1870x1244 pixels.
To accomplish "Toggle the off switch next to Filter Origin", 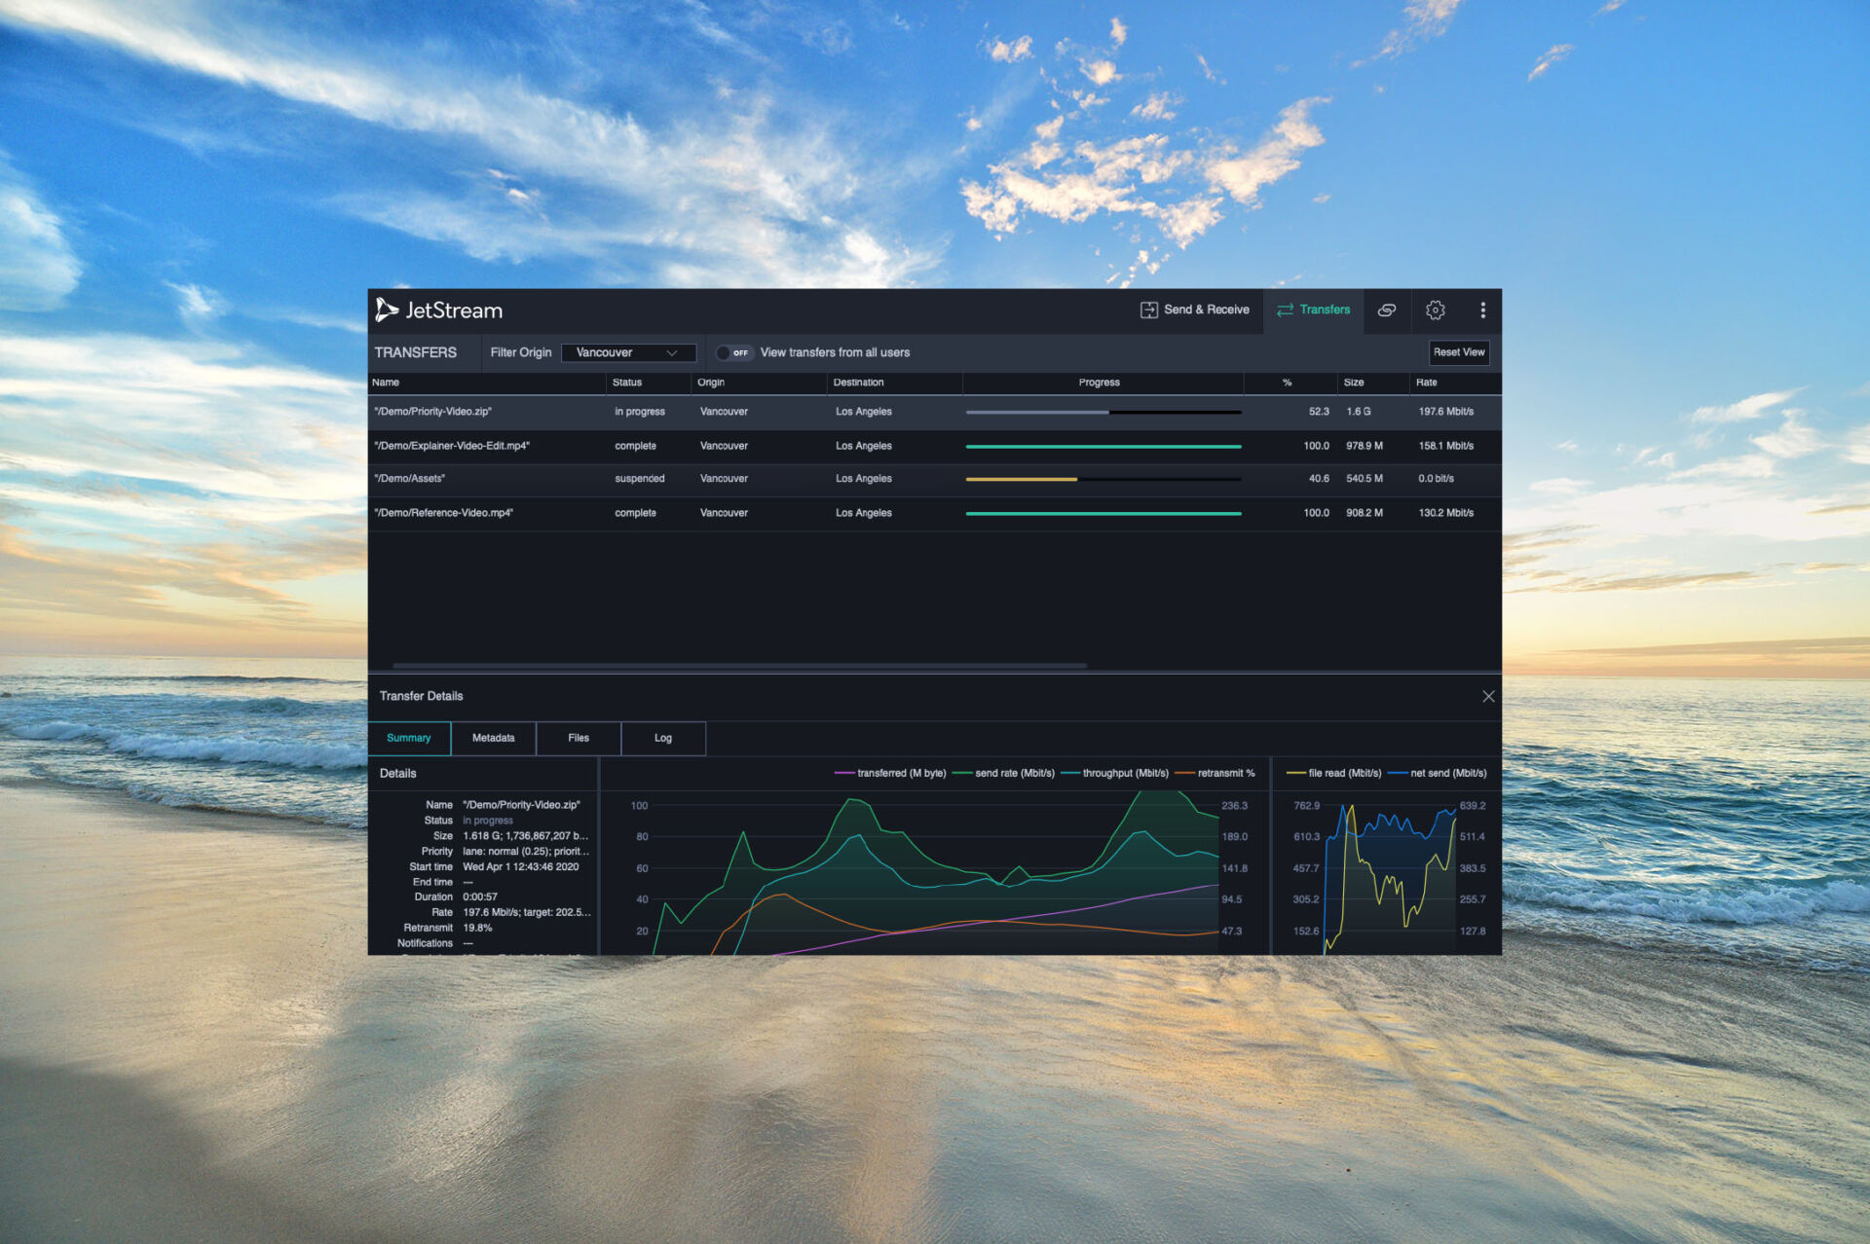I will tap(708, 352).
